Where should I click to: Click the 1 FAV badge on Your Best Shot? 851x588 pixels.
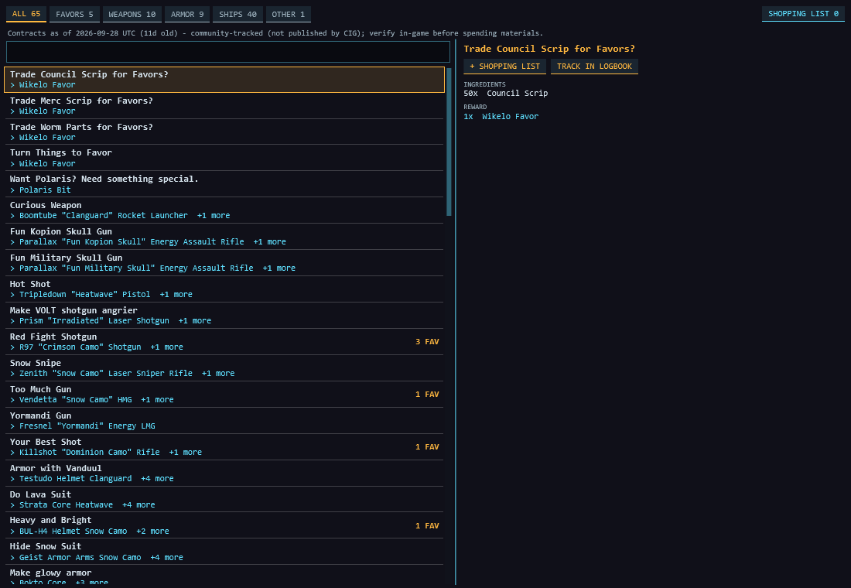[x=427, y=447]
